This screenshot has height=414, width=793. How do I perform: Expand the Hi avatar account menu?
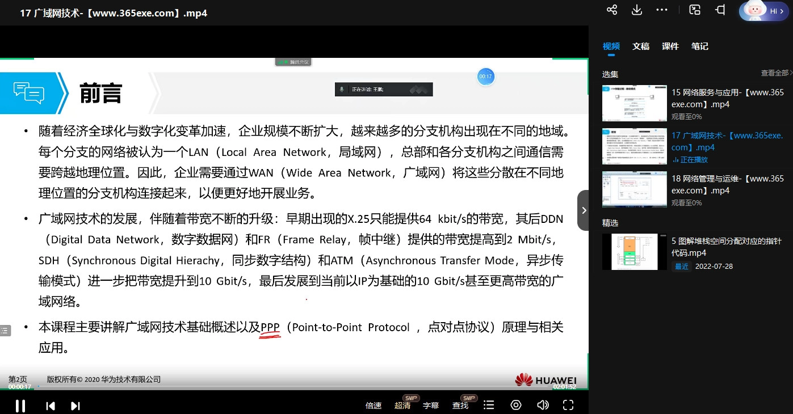[763, 11]
